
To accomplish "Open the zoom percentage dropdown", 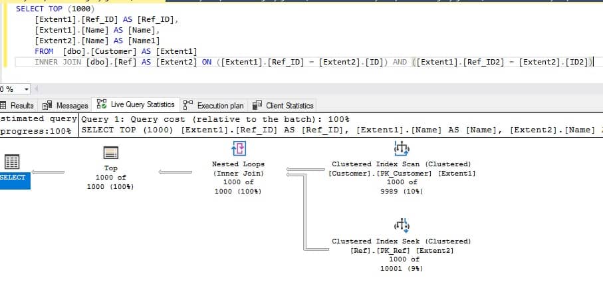I will pos(27,89).
